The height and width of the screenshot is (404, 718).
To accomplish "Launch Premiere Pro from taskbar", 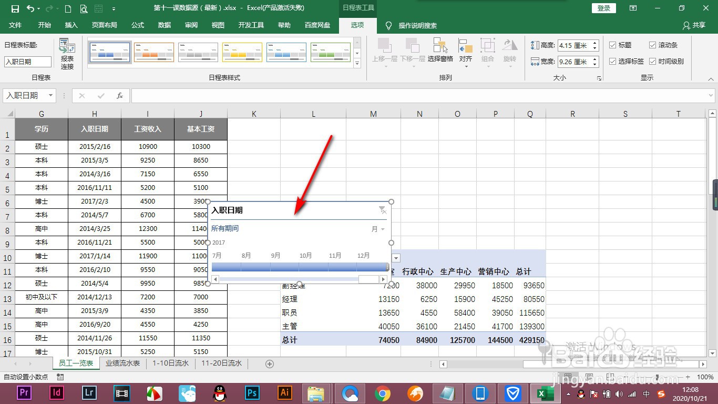I will [x=24, y=392].
